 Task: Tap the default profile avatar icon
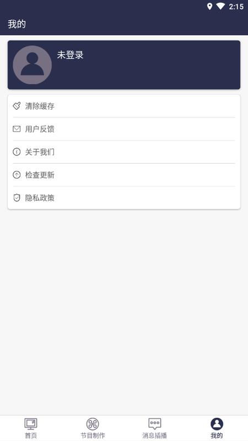pos(33,65)
